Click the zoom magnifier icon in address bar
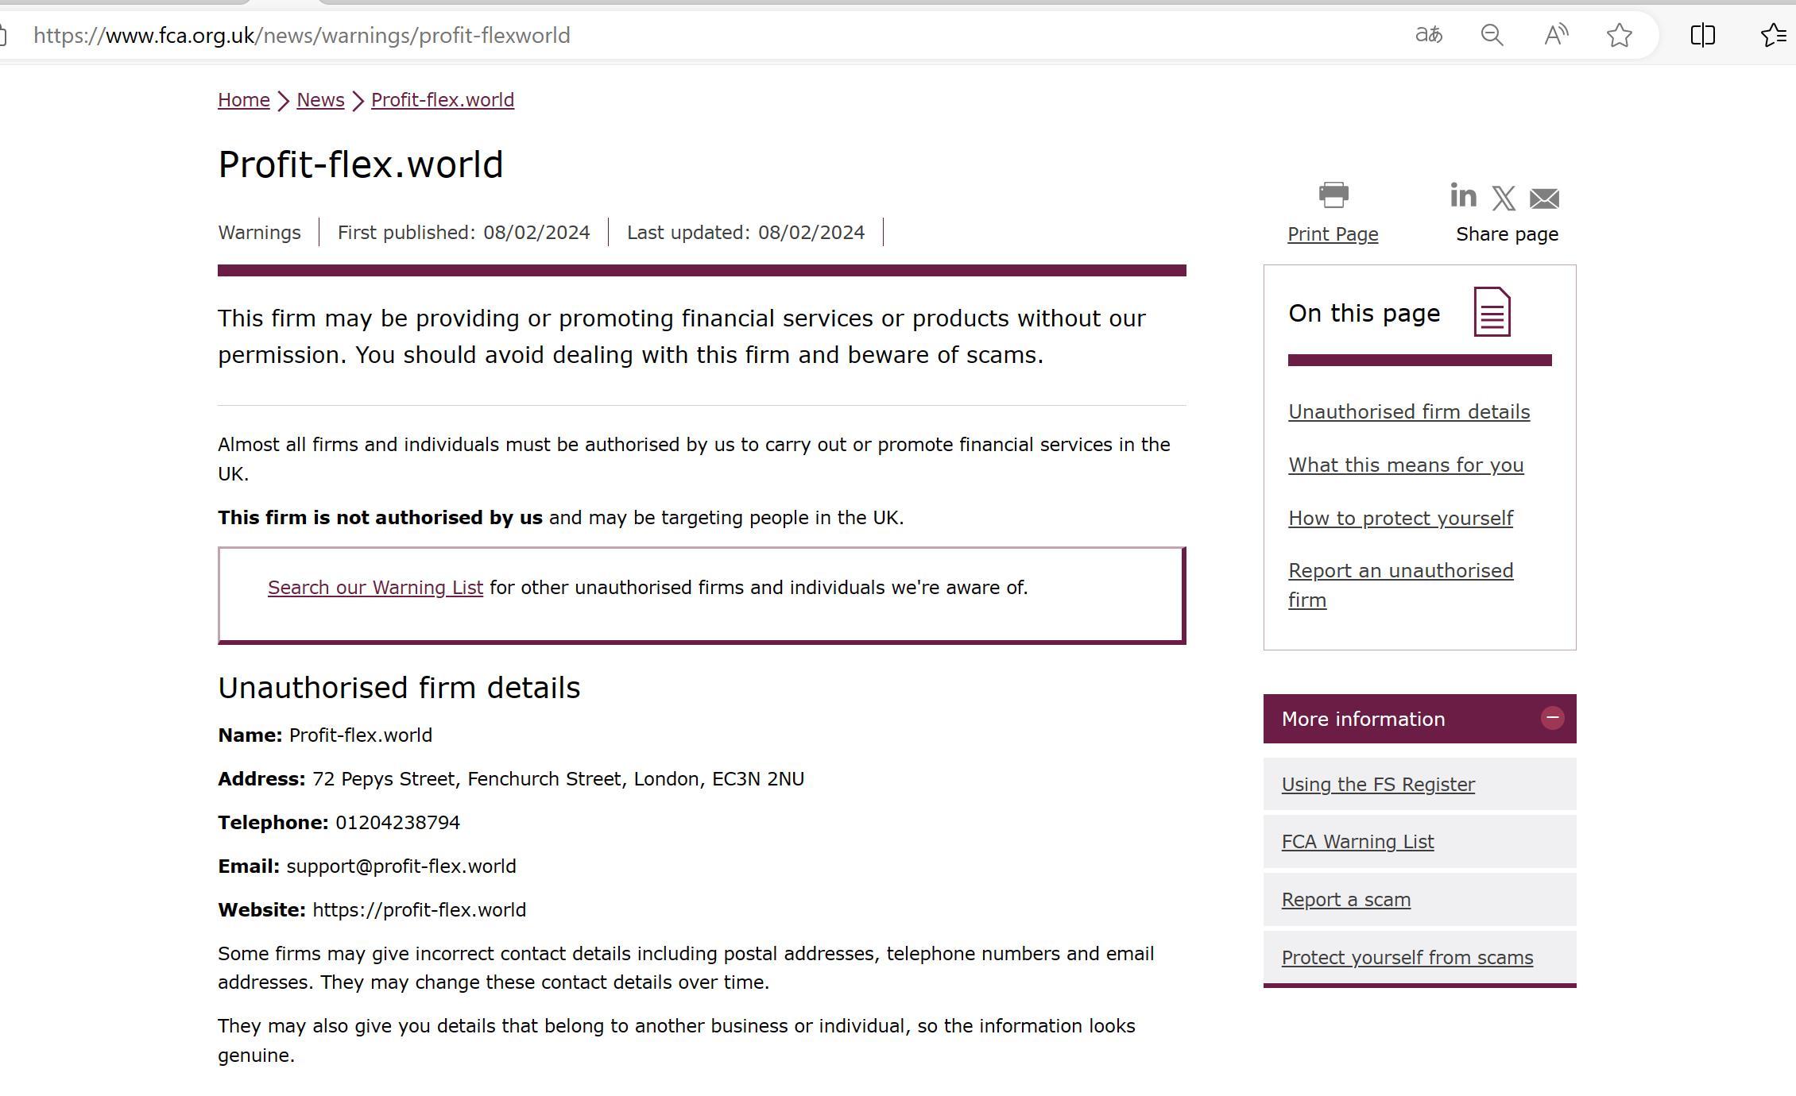This screenshot has height=1096, width=1796. click(1492, 35)
